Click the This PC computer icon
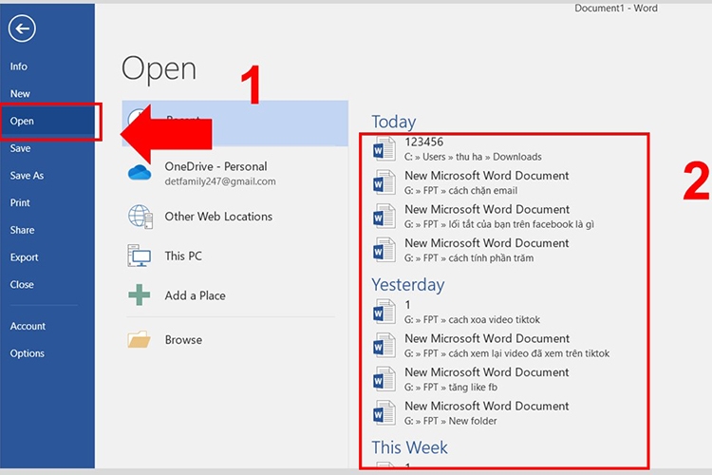 pyautogui.click(x=139, y=256)
